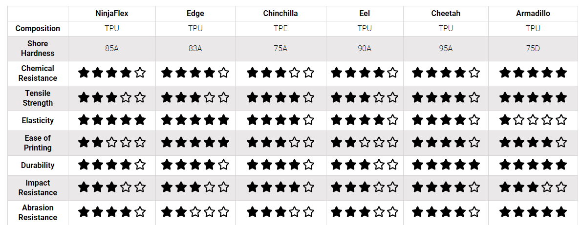
Task: Click Chinchilla's TPE composition cell
Action: pyautogui.click(x=280, y=29)
